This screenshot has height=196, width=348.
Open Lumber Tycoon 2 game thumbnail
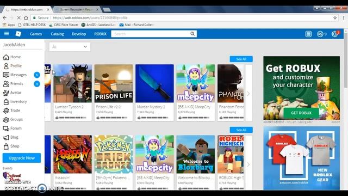[x=72, y=83]
